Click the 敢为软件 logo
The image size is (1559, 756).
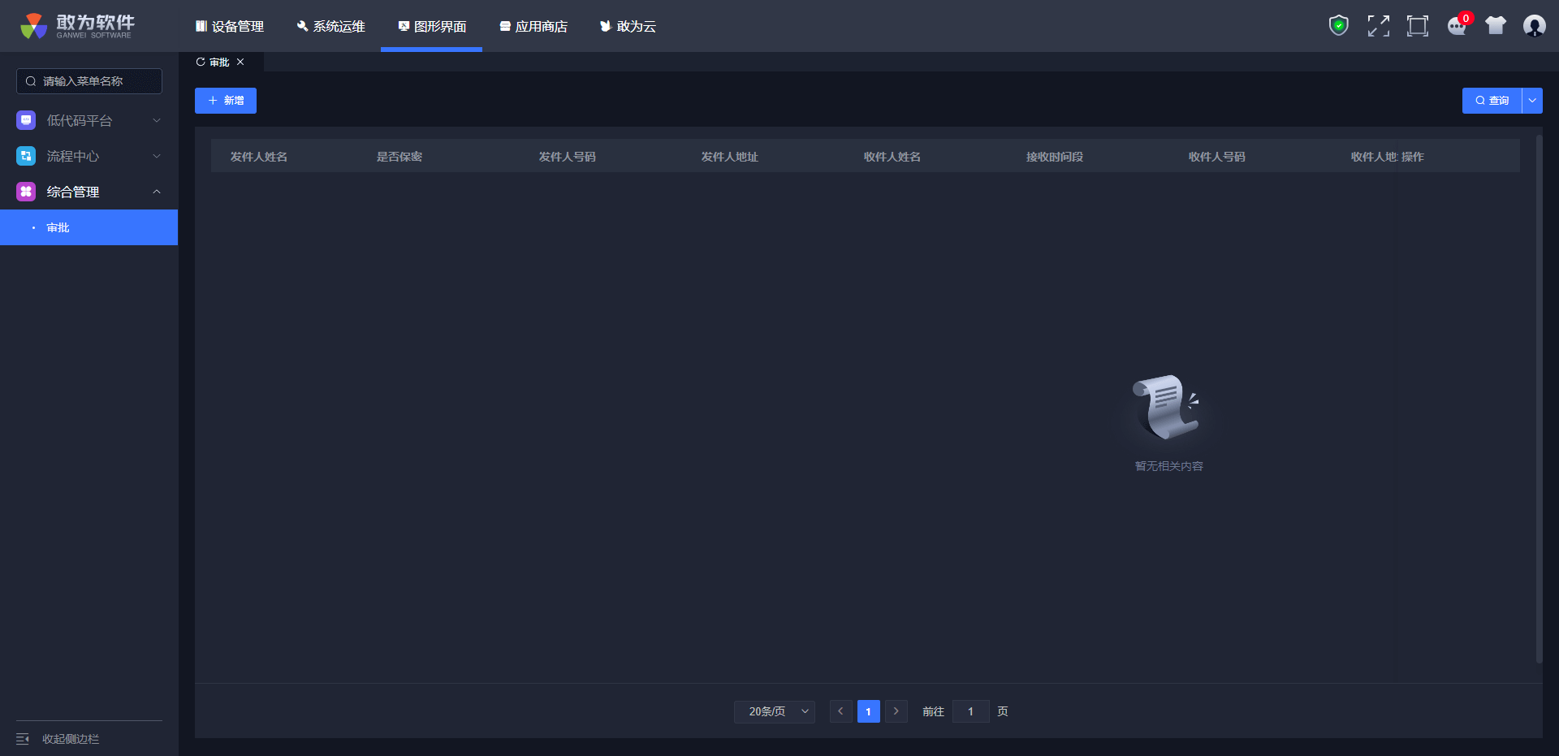(x=77, y=26)
